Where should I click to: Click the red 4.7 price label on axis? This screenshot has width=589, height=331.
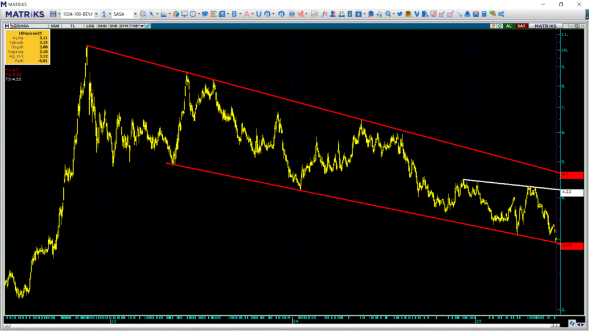click(x=566, y=174)
